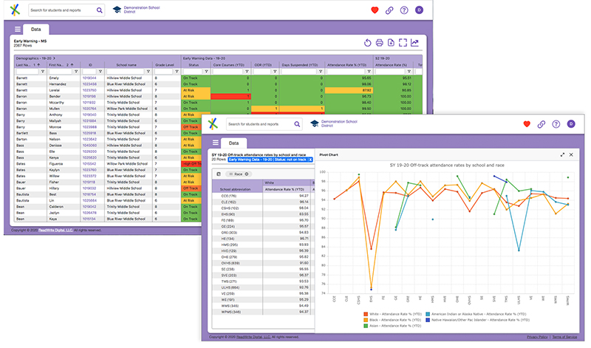Expand the Demographics - 19-20 column group
Screen dimensions: 591x348
(53, 56)
